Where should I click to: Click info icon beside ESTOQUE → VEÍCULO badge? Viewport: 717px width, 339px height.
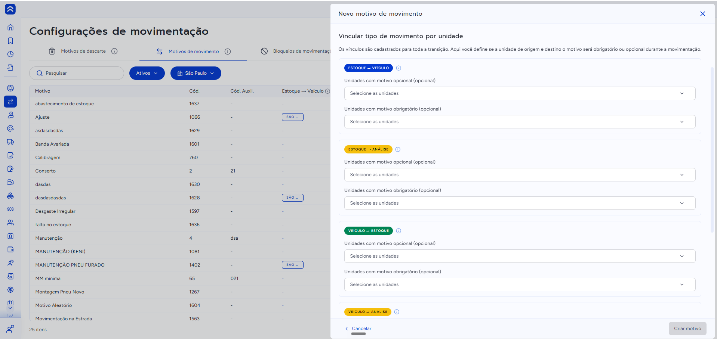398,68
